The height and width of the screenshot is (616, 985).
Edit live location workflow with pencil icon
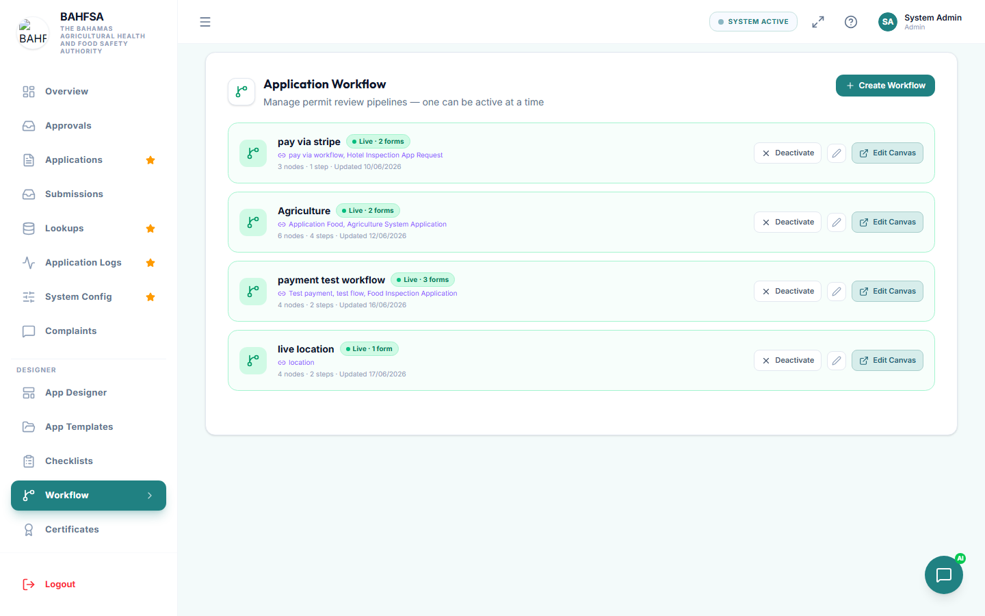[x=837, y=361]
